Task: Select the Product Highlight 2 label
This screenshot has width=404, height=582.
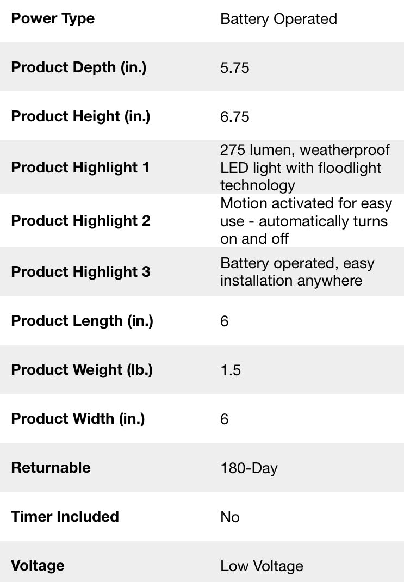Action: pos(80,220)
